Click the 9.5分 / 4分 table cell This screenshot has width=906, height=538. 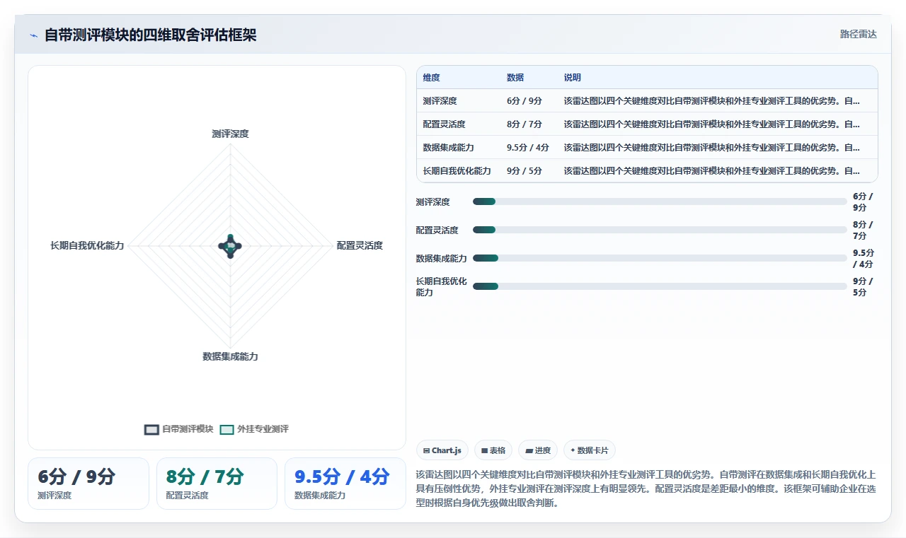click(x=528, y=148)
